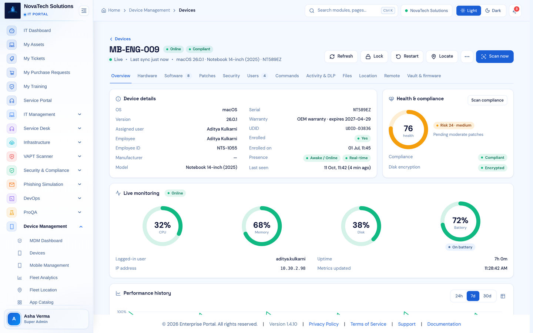This screenshot has width=533, height=333.
Task: Click the Restart button
Action: (407, 57)
